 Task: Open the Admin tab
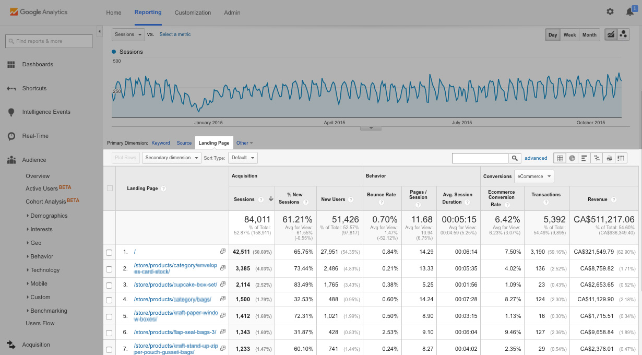click(232, 13)
